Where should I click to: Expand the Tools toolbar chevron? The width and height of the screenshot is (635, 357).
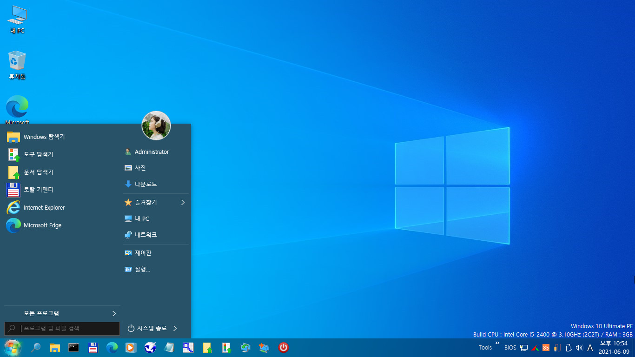(497, 343)
